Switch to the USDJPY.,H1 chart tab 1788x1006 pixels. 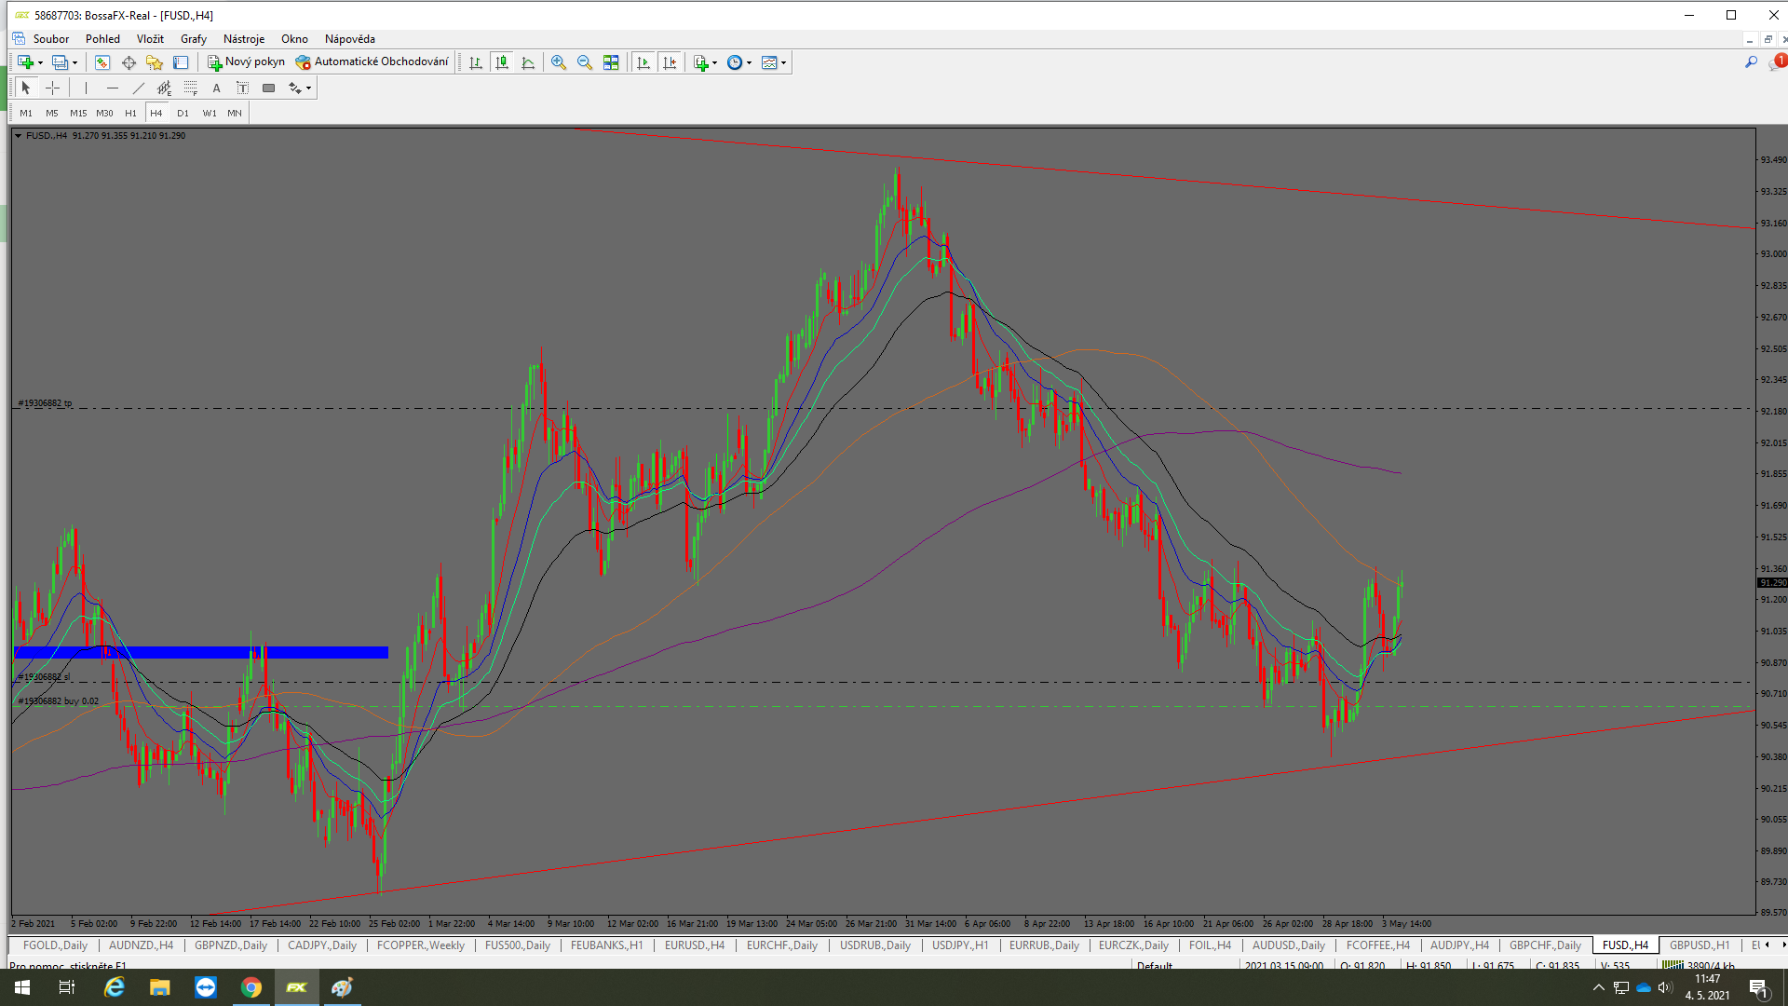click(960, 945)
